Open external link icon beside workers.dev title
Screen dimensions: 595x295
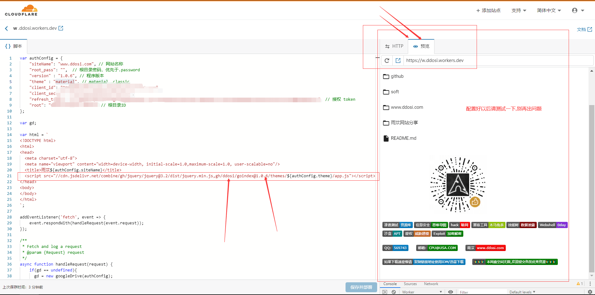[x=61, y=28]
